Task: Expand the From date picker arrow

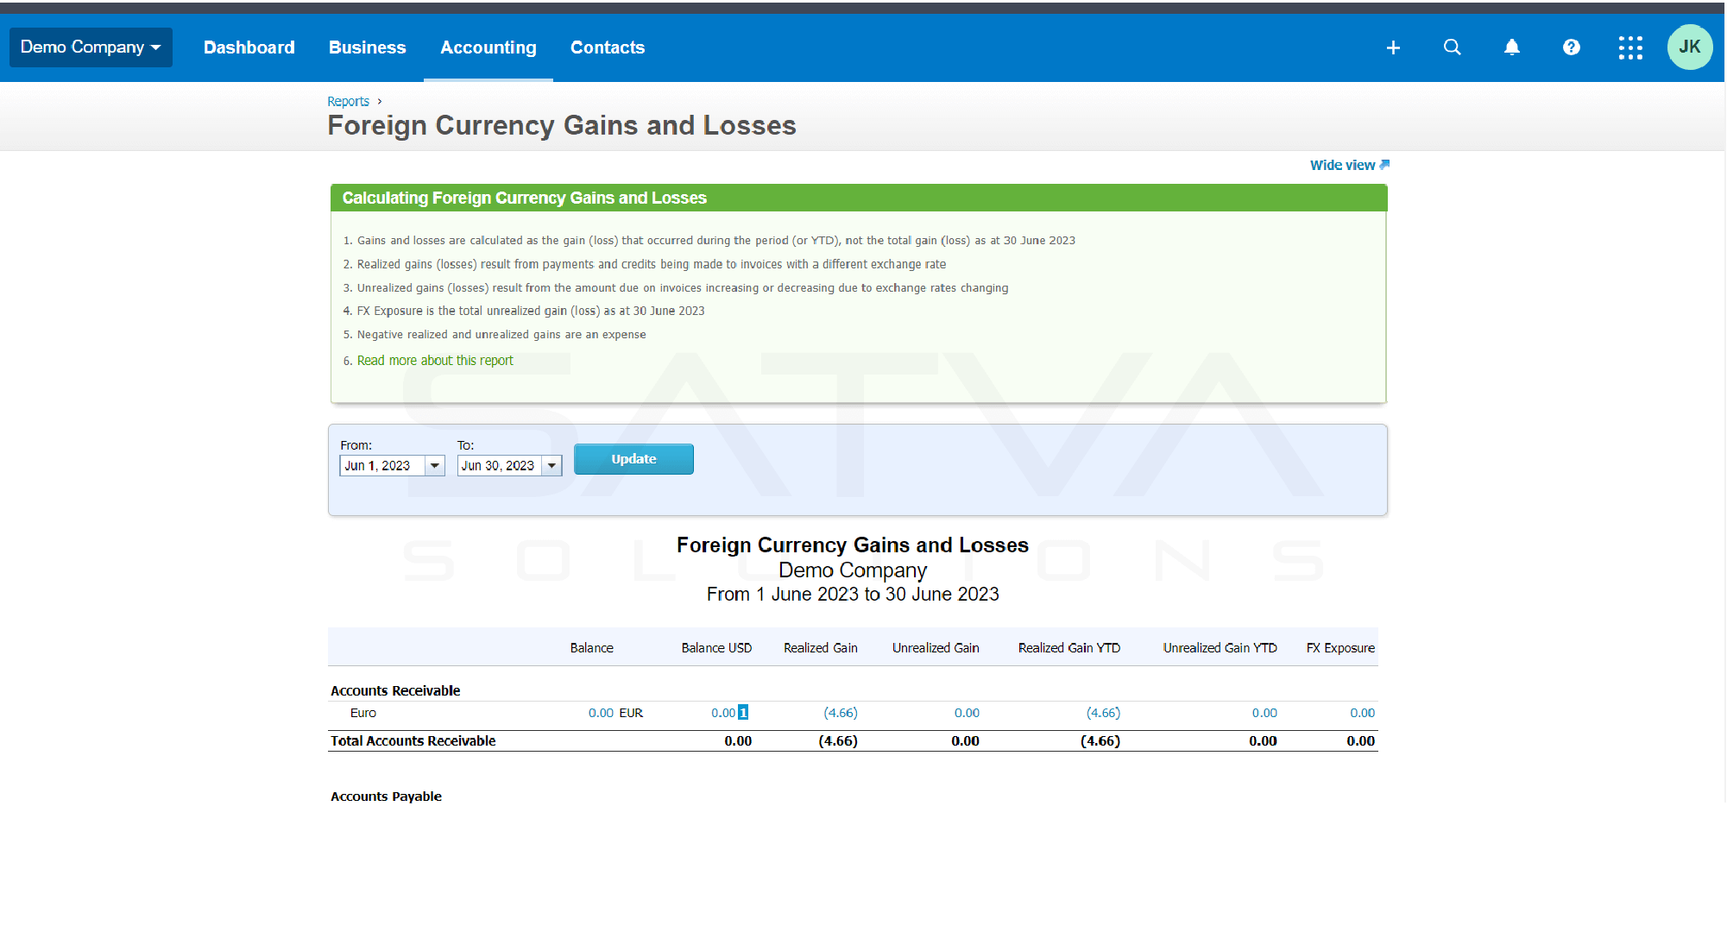Action: click(x=435, y=466)
